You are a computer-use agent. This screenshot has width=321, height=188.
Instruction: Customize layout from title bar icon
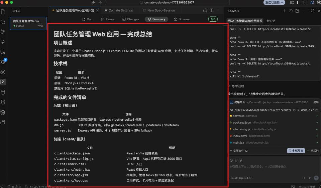[292, 2]
